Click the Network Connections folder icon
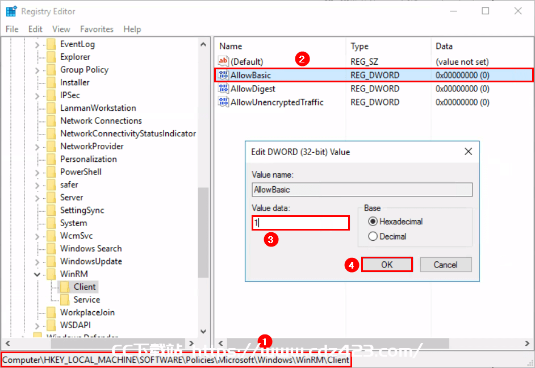 pyautogui.click(x=51, y=121)
